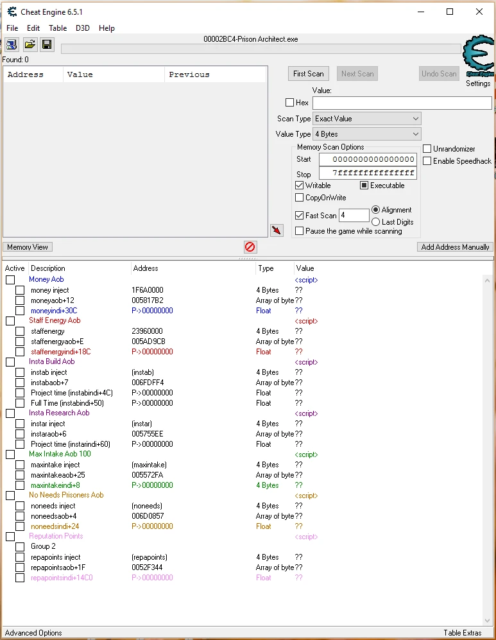Open the D3D menu

coord(83,28)
